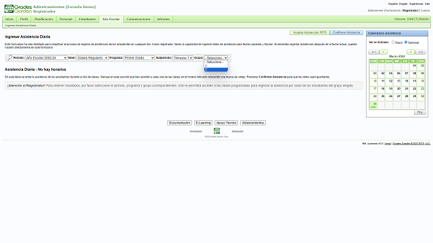Click the Sugerencias link in the top bar
Image resolution: width=433 pixels, height=243 pixels.
click(416, 4)
